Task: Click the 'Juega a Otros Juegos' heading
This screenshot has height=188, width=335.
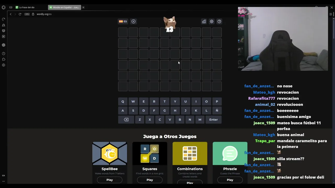Action: [x=170, y=136]
